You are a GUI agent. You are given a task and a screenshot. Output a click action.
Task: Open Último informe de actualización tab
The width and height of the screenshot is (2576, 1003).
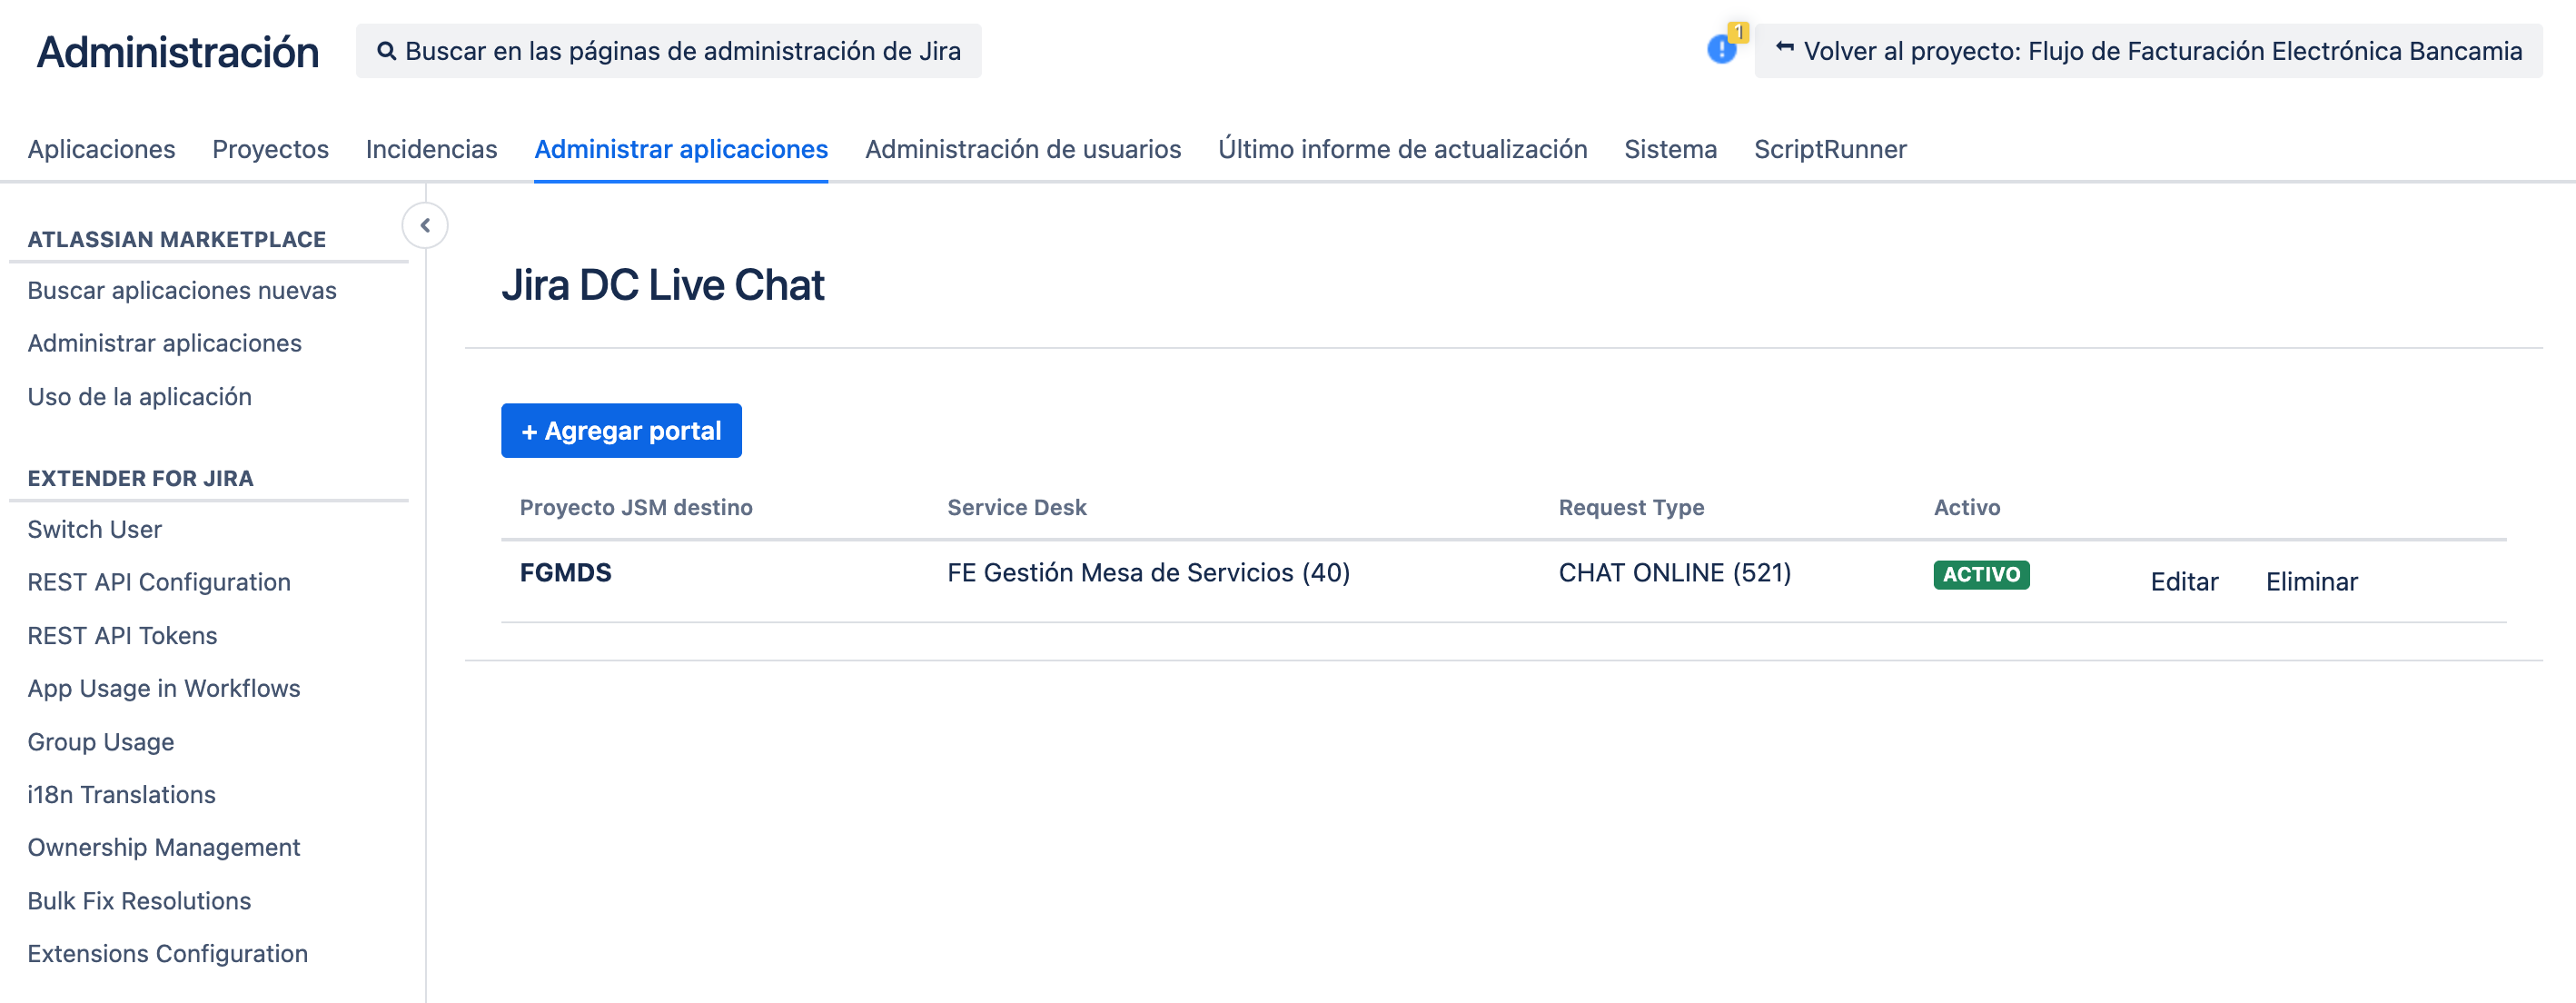coord(1402,149)
